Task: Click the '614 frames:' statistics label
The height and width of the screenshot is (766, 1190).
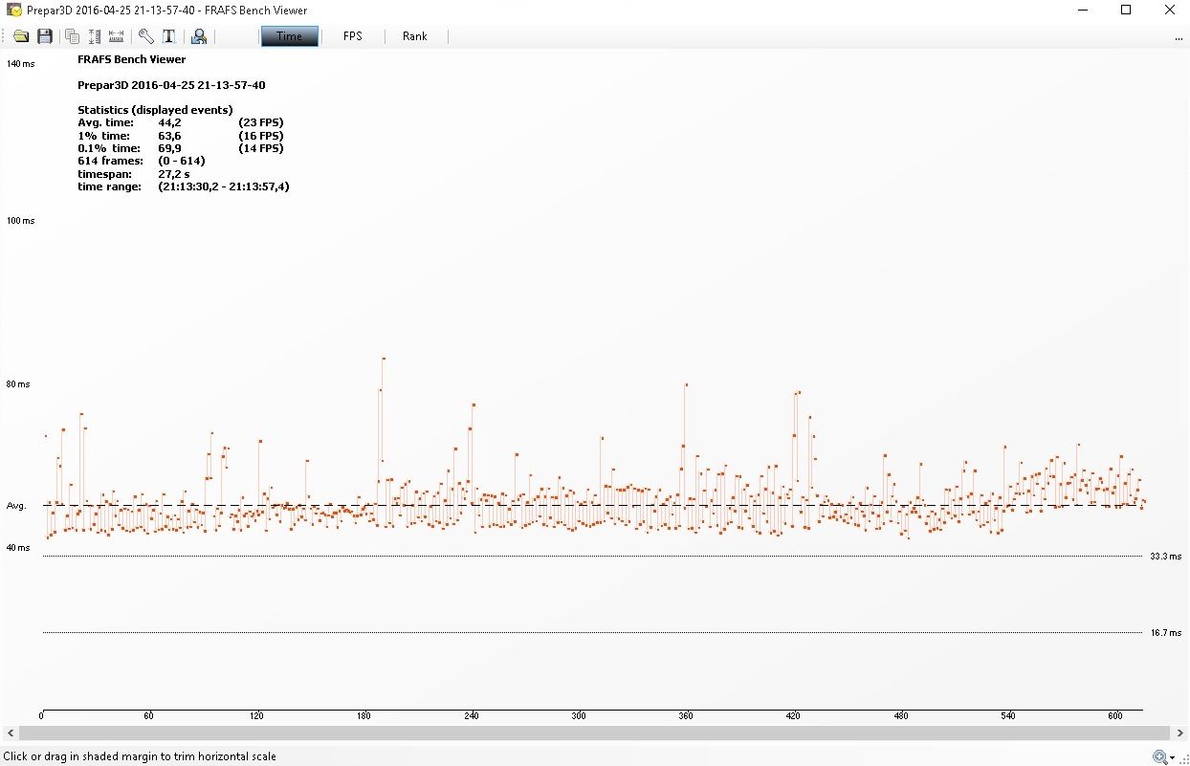Action: (x=110, y=161)
